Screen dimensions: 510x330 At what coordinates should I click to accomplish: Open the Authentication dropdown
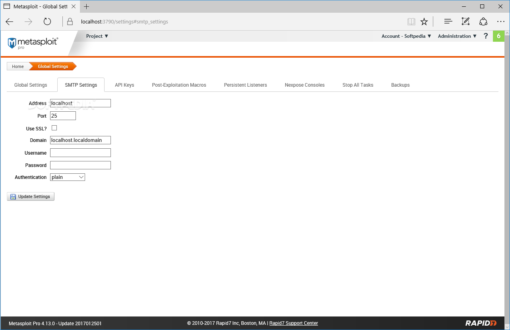click(x=68, y=177)
